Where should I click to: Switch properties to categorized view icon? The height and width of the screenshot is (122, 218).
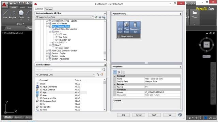[x=115, y=72]
